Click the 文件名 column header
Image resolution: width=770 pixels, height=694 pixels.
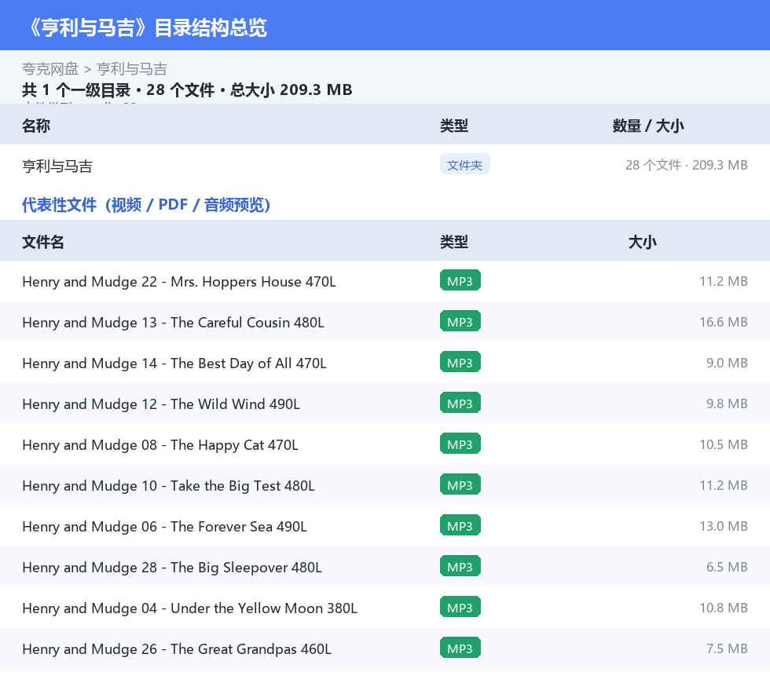click(x=42, y=242)
